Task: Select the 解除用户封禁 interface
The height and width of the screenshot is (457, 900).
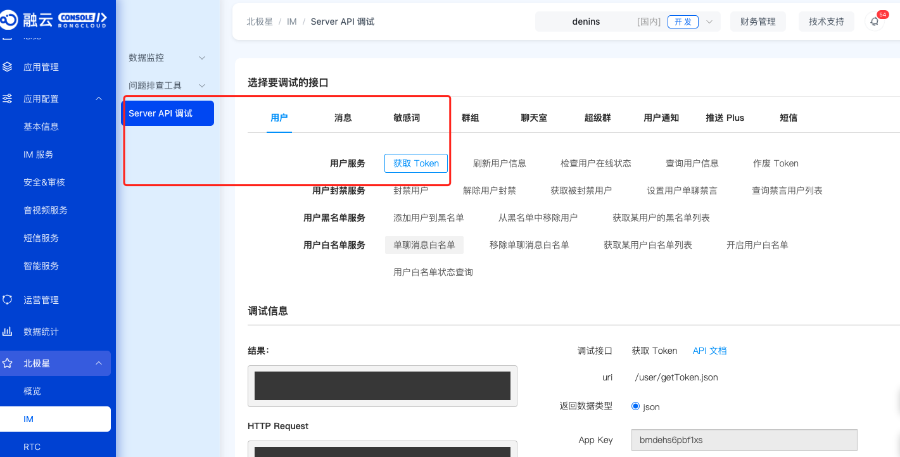Action: pyautogui.click(x=490, y=191)
